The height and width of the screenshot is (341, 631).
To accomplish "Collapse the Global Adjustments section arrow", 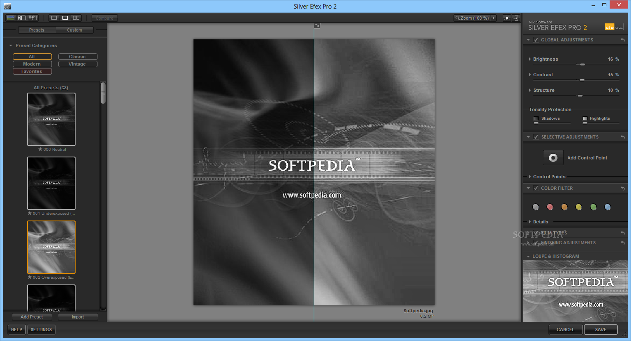I will tap(528, 40).
